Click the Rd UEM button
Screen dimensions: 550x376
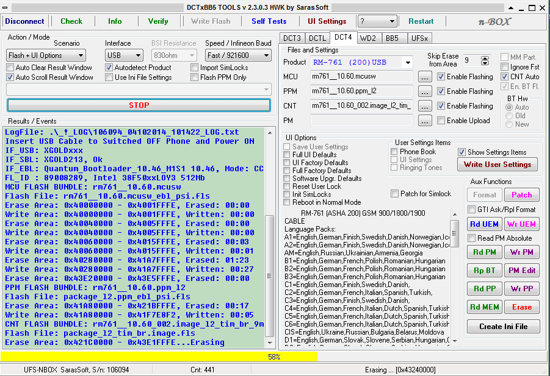pyautogui.click(x=485, y=224)
